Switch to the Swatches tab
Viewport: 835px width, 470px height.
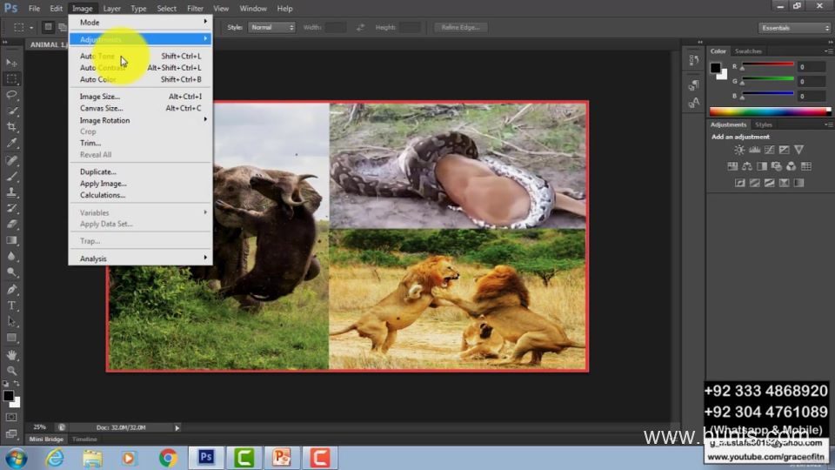point(748,51)
